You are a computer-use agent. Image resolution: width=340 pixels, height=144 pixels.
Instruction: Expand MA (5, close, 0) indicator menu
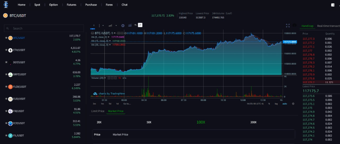110,37
